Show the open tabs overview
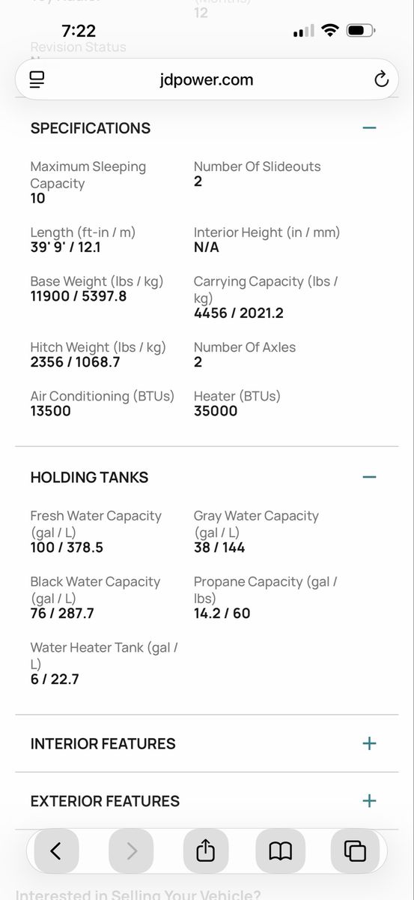The height and width of the screenshot is (900, 414). [x=355, y=850]
